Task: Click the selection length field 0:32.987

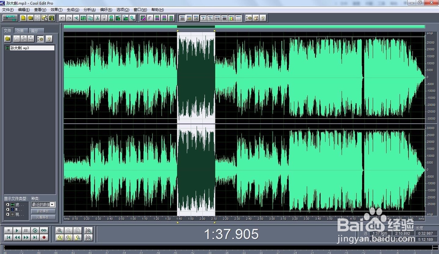Action: [x=425, y=233]
